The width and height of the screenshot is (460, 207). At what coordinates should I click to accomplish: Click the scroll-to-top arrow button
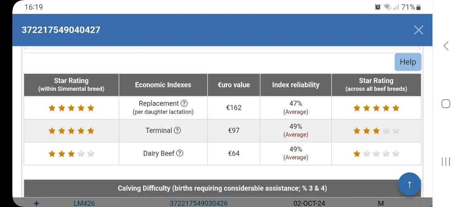coord(409,185)
